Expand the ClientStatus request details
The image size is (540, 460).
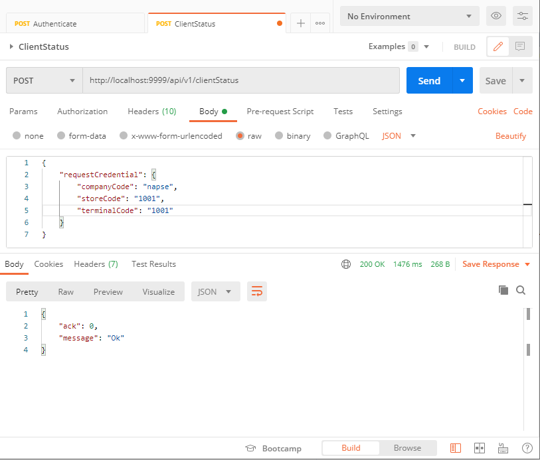(11, 46)
